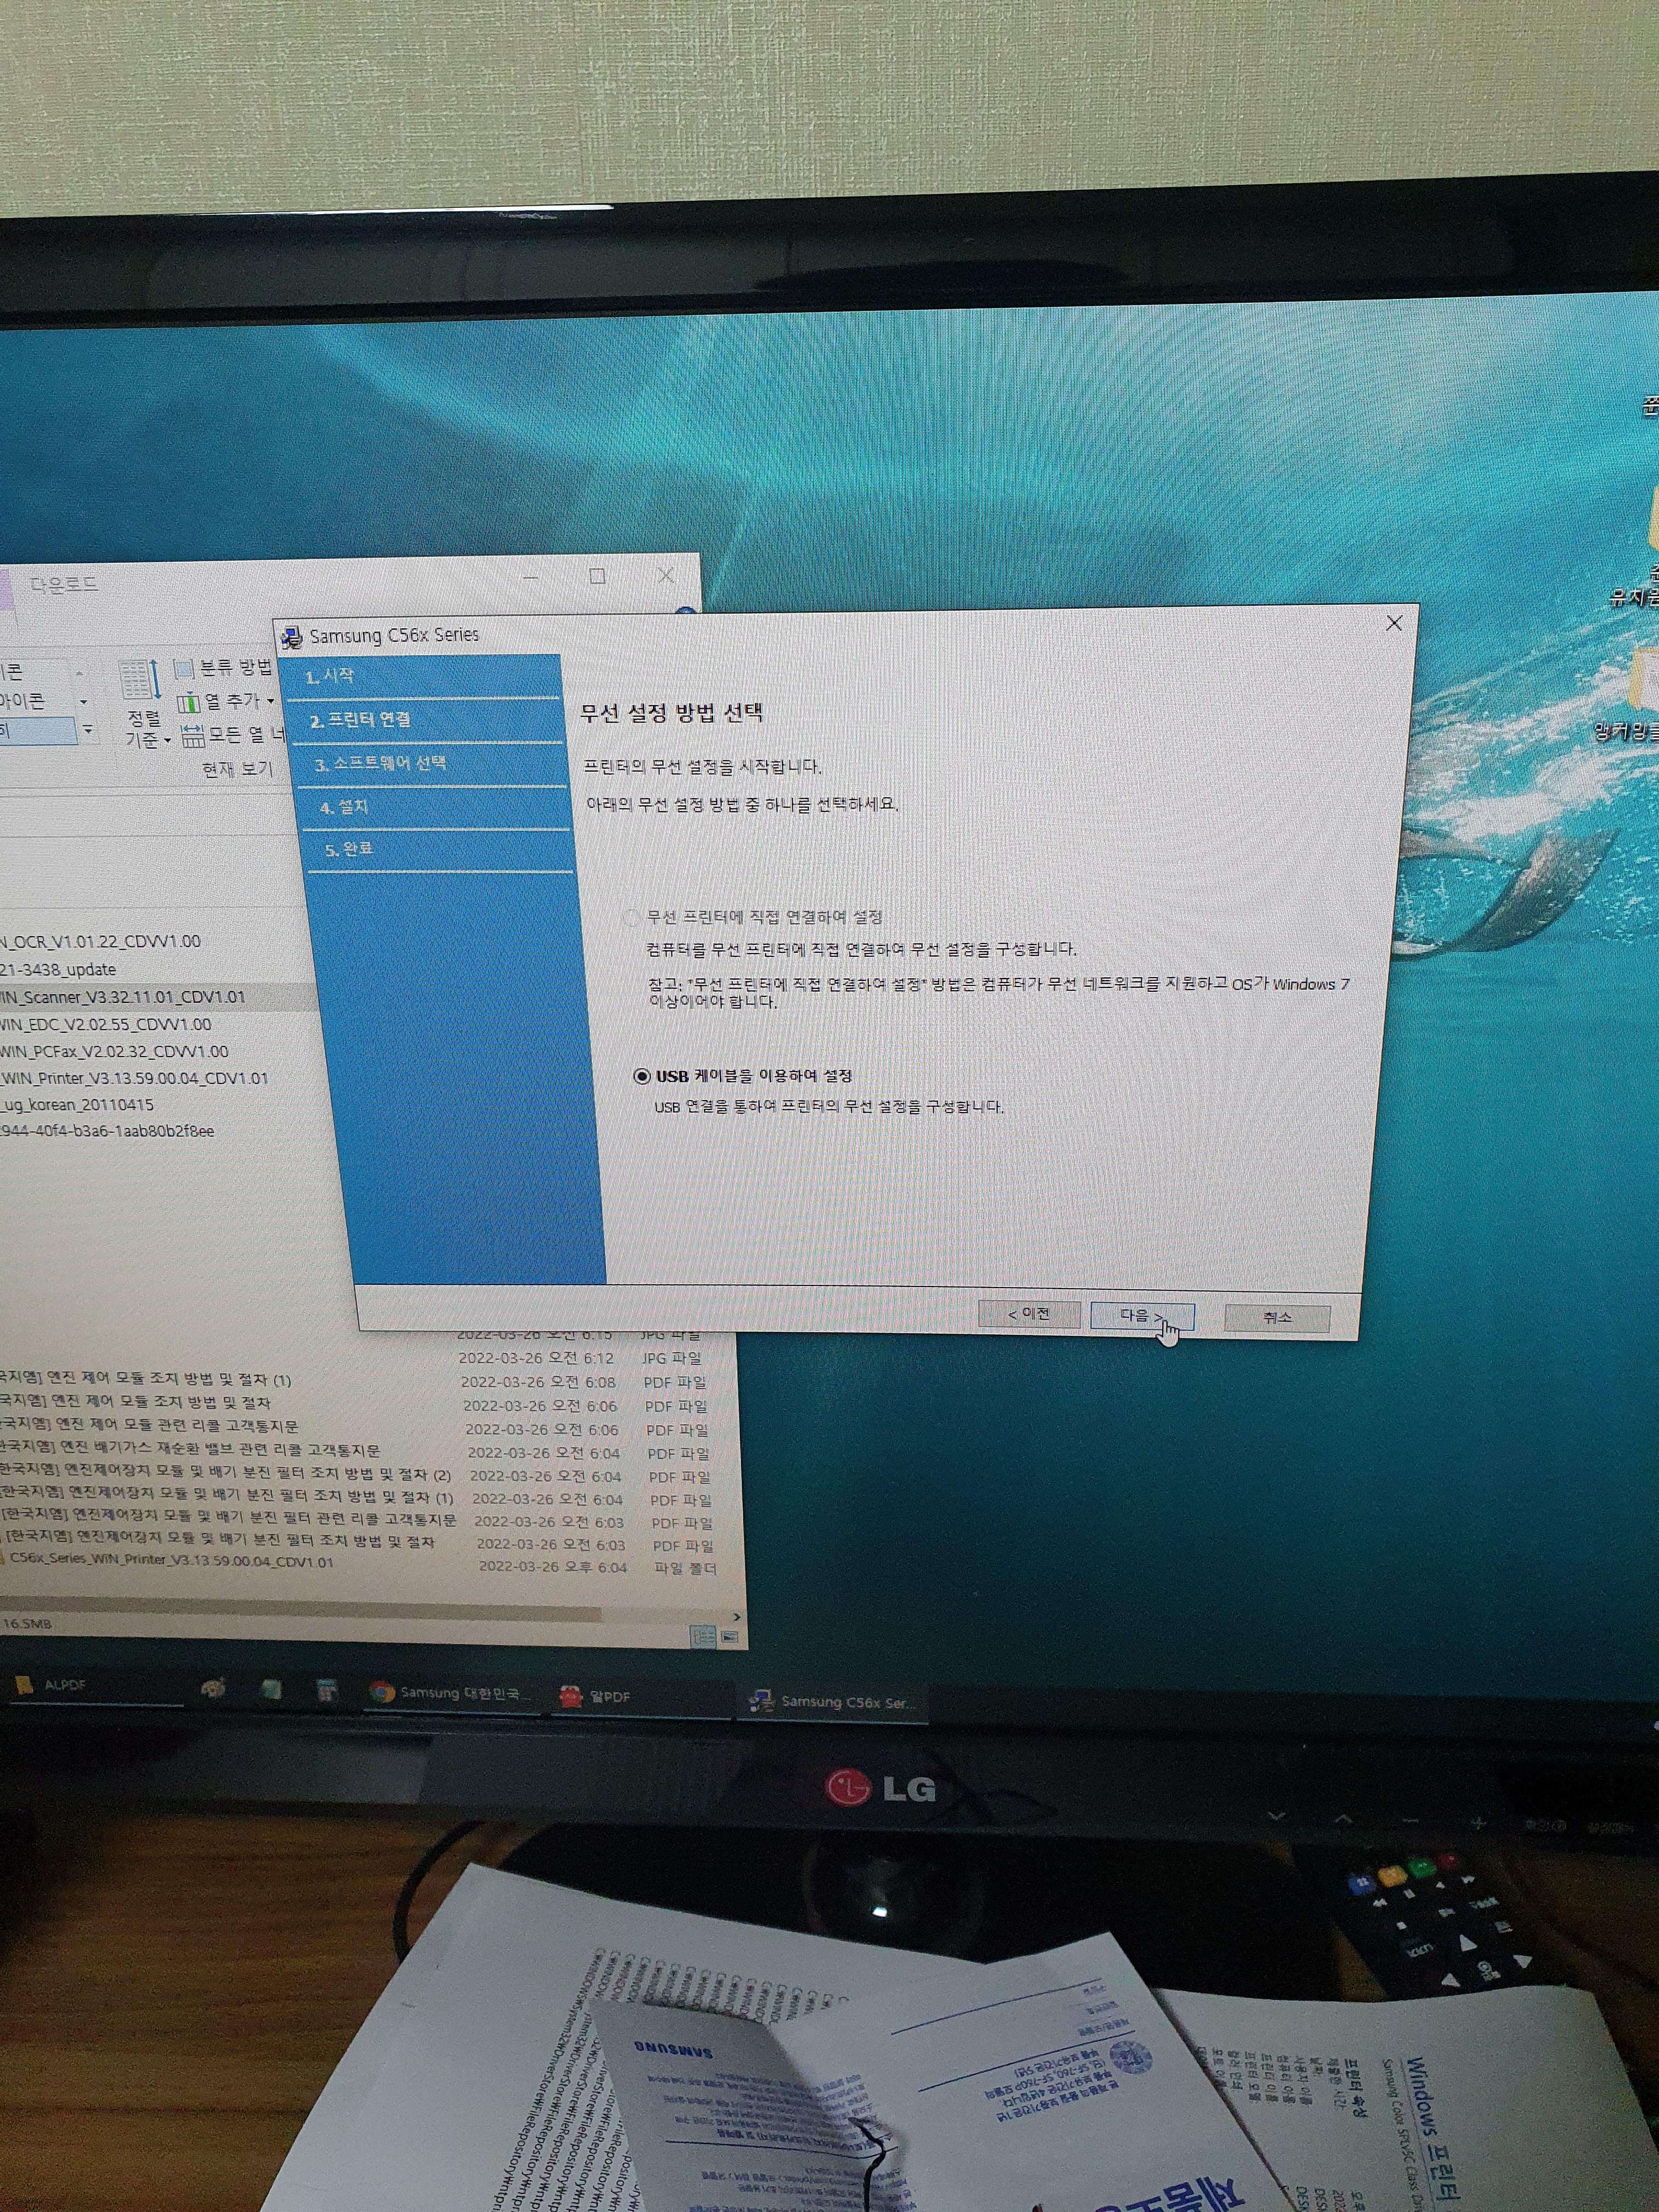Switch to large icons view button at bottom-right

[x=731, y=1637]
